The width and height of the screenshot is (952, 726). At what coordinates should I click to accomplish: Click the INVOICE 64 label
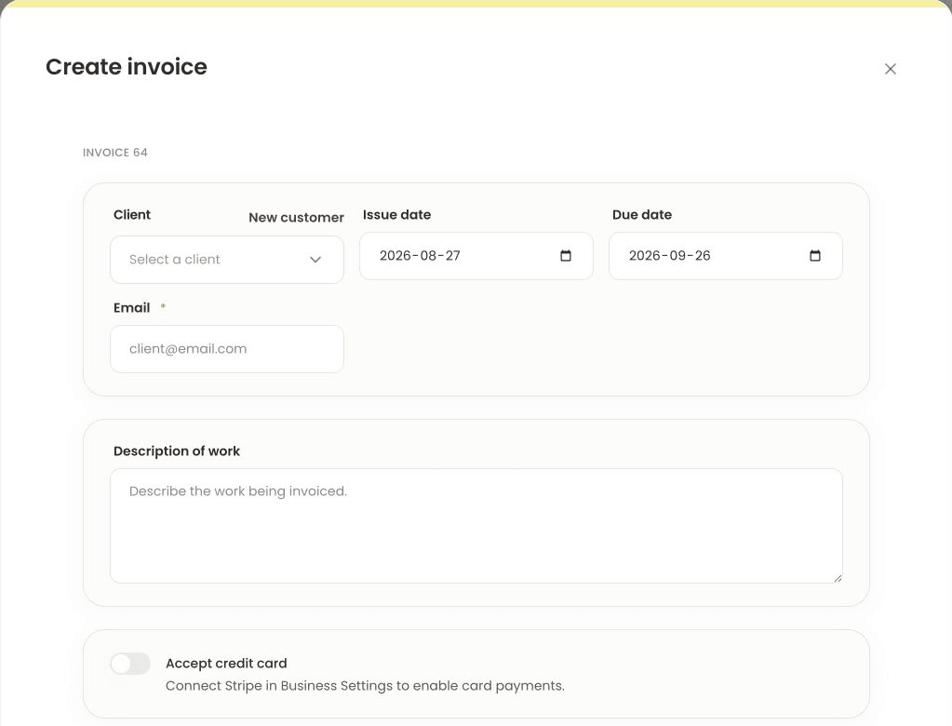115,153
